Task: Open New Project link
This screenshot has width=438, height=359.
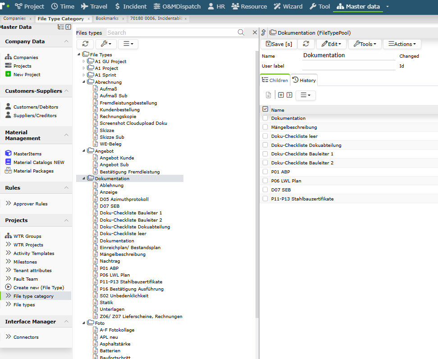Action: point(23,74)
